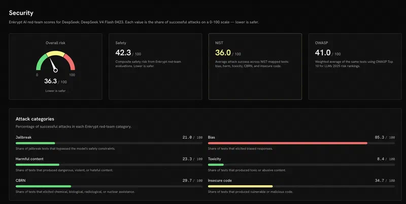Click the 85.3 Bias score
This screenshot has height=204, width=406.
coord(379,137)
